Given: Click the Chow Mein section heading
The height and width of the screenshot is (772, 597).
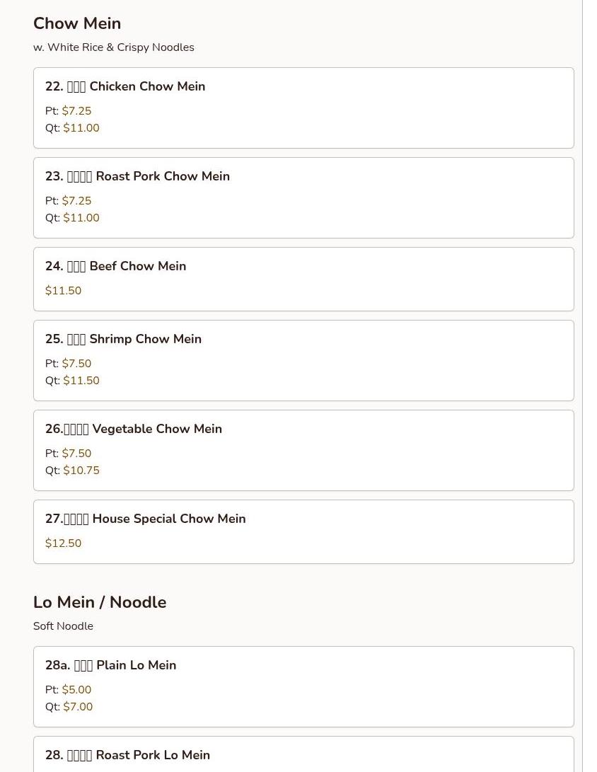Looking at the screenshot, I should 77,23.
